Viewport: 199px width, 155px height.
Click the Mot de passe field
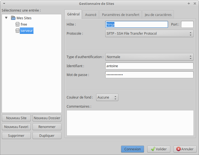(x=149, y=75)
